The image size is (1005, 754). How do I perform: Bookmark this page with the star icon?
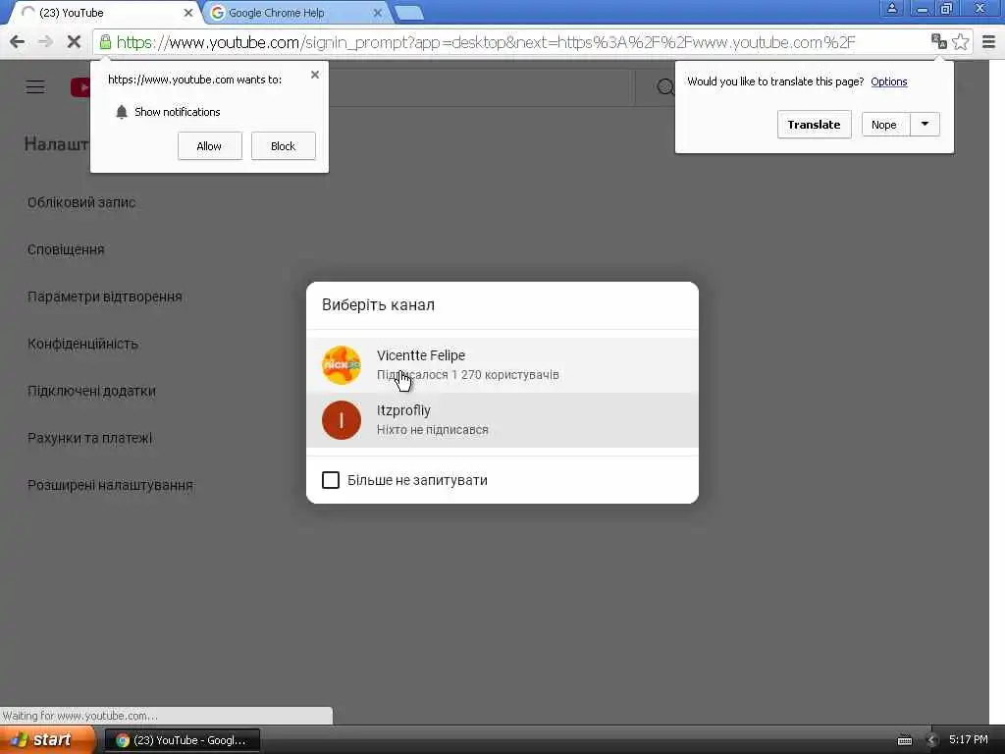pos(960,41)
